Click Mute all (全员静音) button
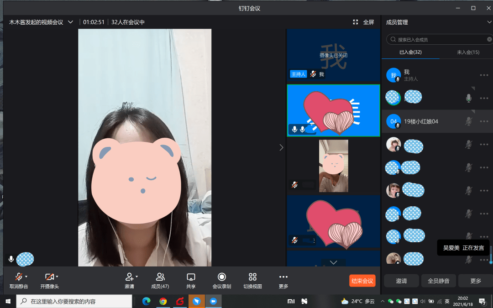Screen dimensions: 493x308 pos(438,281)
